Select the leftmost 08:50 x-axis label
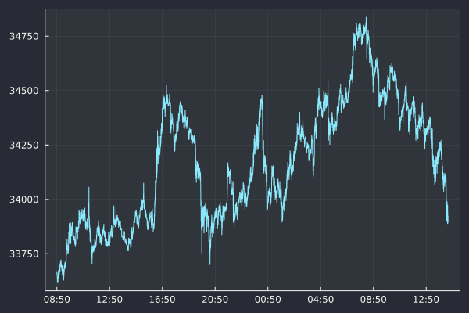 pyautogui.click(x=57, y=300)
